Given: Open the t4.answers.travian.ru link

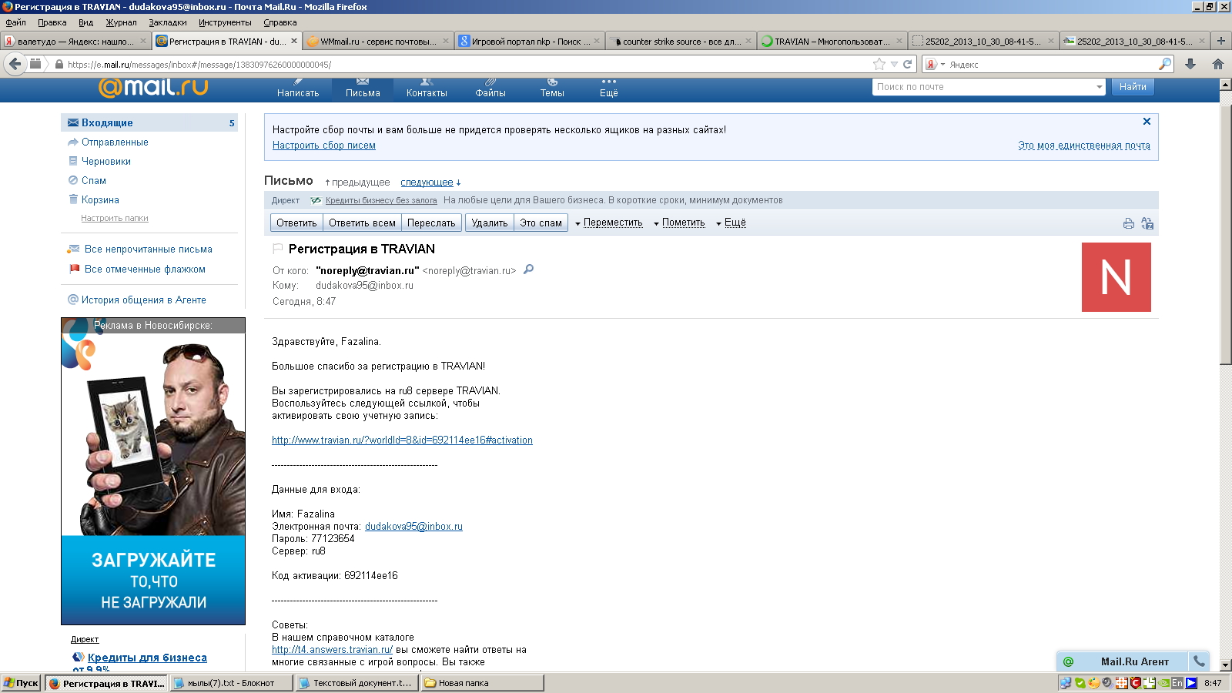Looking at the screenshot, I should click(332, 650).
